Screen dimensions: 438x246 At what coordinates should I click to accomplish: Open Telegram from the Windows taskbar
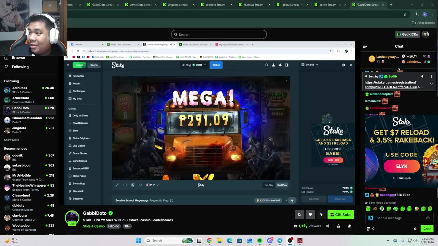[x=280, y=241]
